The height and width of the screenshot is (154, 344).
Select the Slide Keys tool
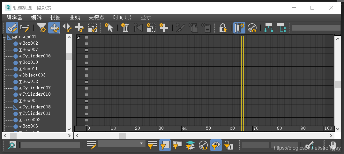point(67,28)
